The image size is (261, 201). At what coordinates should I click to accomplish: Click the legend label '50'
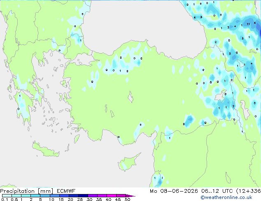(127, 199)
